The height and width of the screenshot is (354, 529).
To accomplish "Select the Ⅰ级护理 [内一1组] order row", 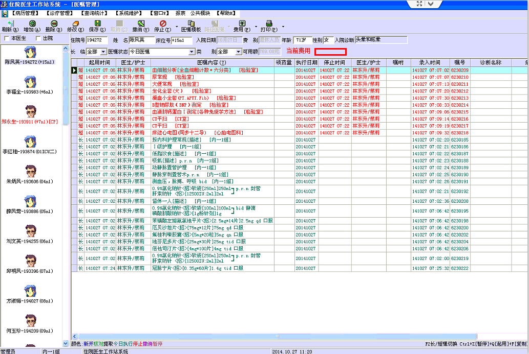I will point(299,147).
